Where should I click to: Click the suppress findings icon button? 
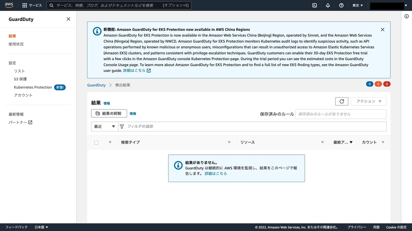[109, 113]
